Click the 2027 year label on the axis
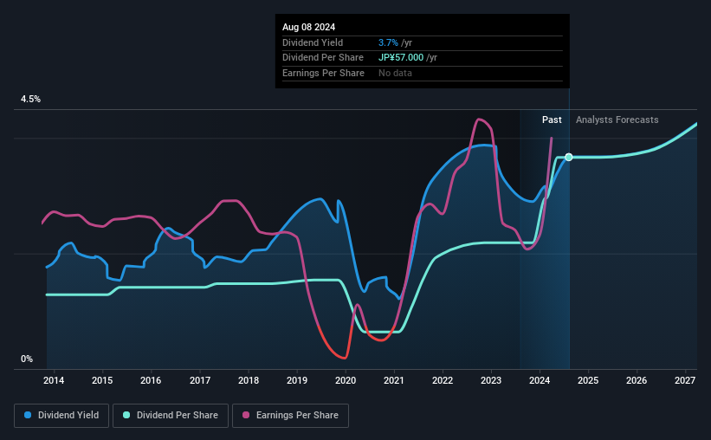 [685, 380]
